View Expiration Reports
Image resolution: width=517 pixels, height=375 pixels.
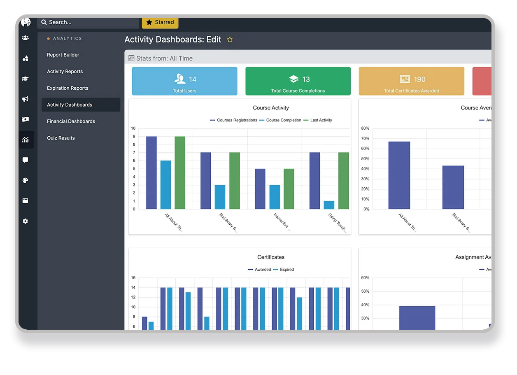67,88
